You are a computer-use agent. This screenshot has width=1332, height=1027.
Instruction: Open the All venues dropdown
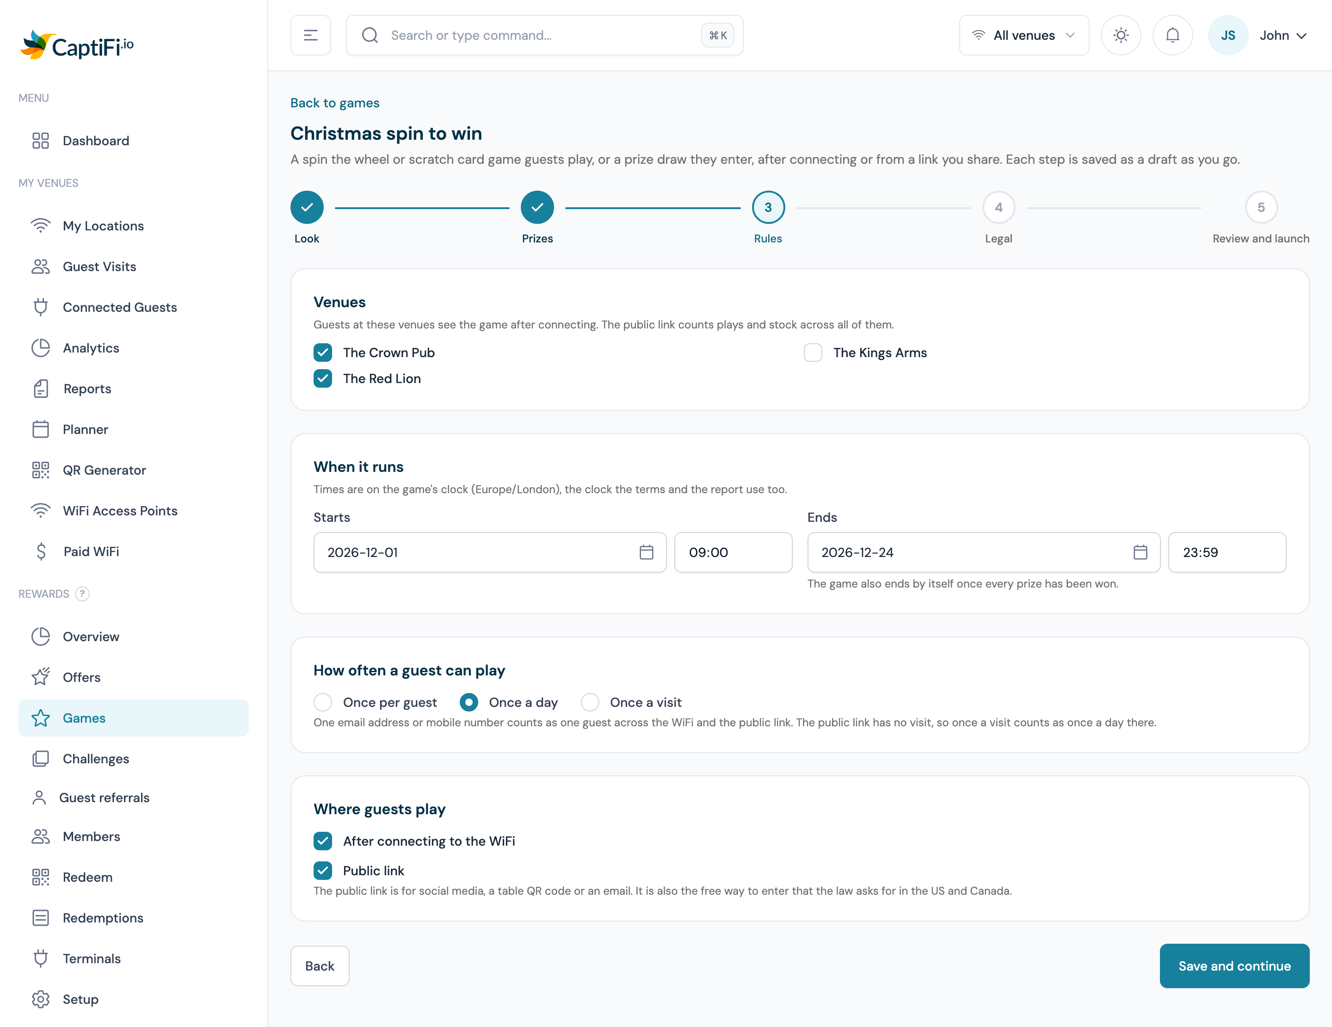pos(1024,35)
